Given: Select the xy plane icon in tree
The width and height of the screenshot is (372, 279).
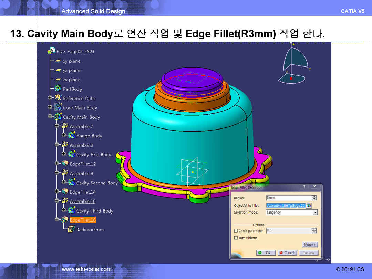Looking at the screenshot, I should (58, 61).
